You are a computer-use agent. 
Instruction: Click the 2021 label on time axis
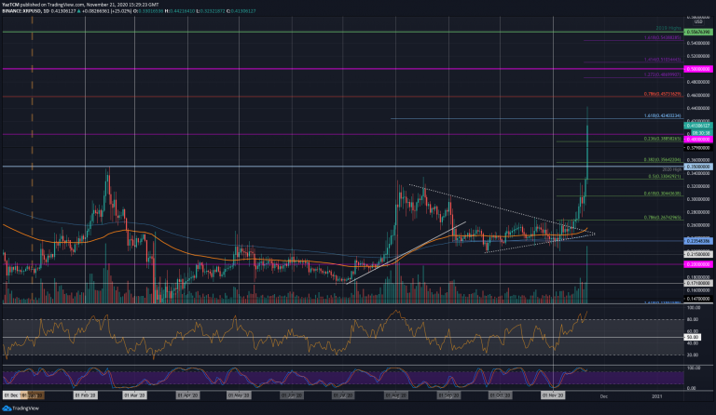pos(656,395)
